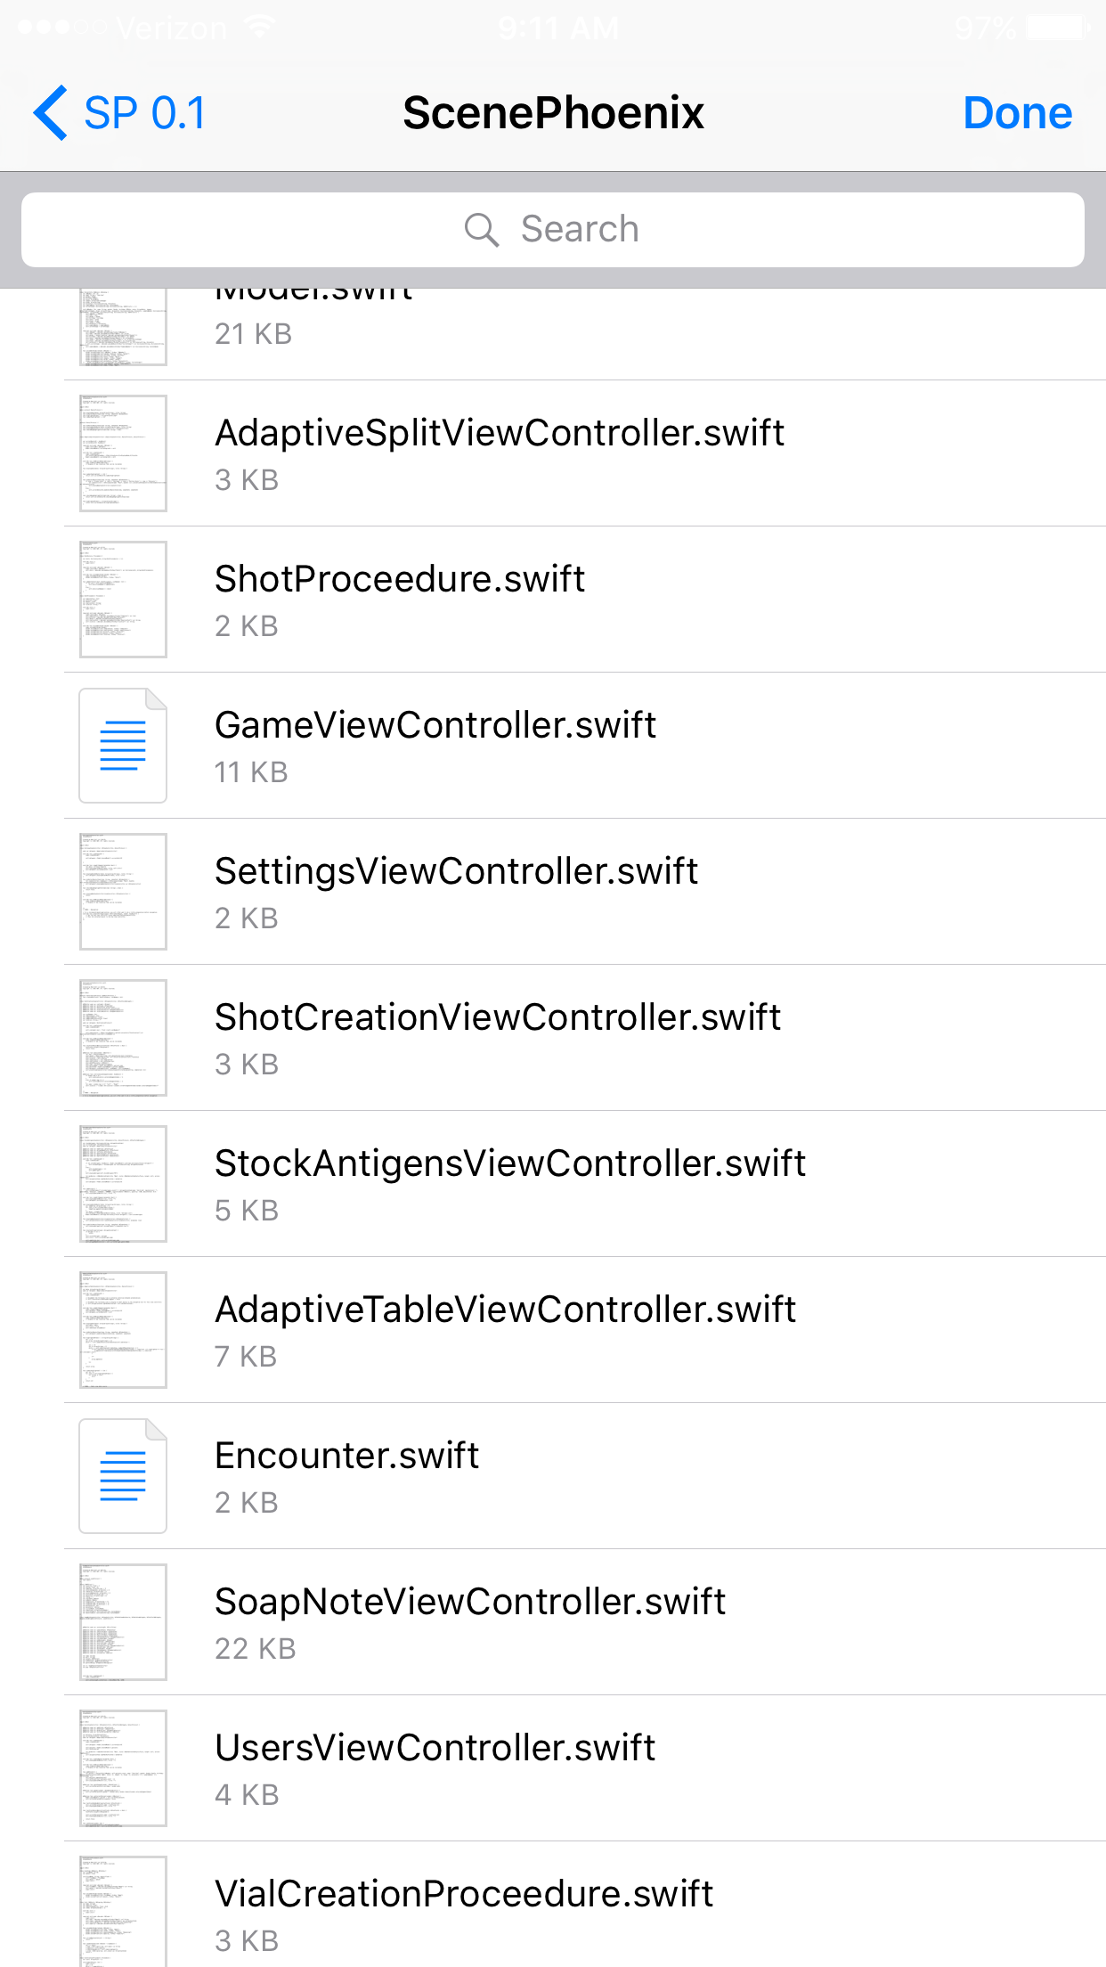
Task: Open ShotProceedure.swift preview thumbnail
Action: pos(123,600)
